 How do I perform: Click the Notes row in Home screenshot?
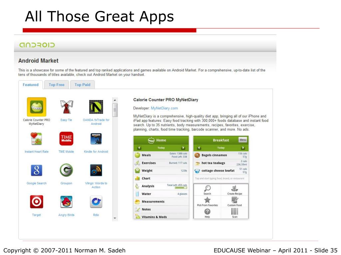161,209
